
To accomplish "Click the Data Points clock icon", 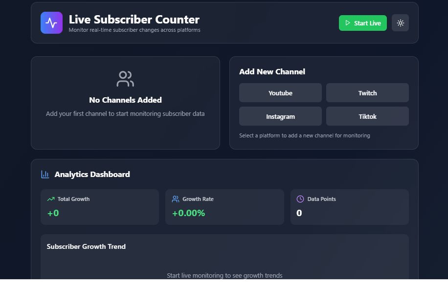I will (x=300, y=199).
